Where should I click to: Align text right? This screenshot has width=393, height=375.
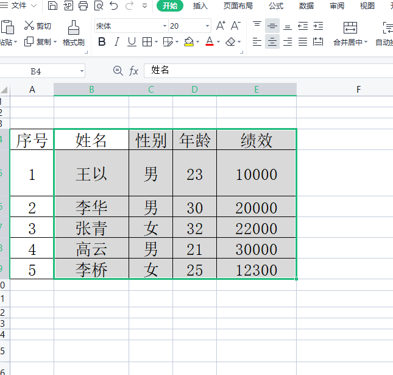(x=288, y=41)
